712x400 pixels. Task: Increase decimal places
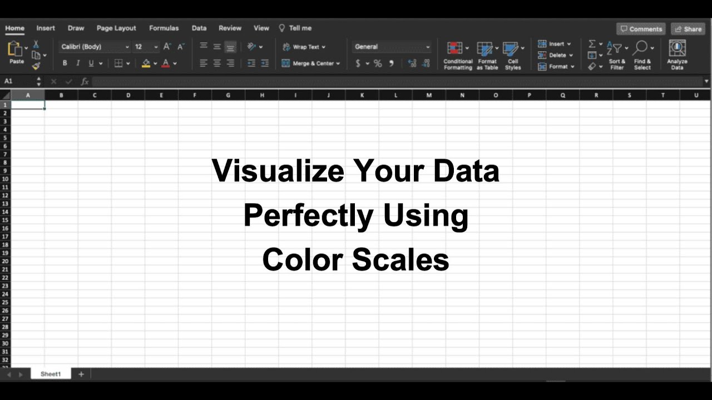click(412, 63)
